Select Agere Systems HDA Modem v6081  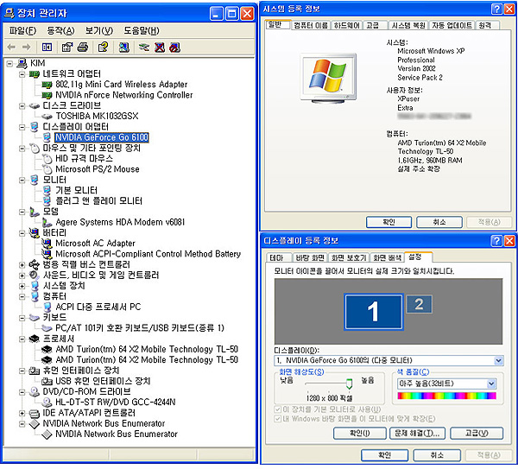tap(120, 222)
